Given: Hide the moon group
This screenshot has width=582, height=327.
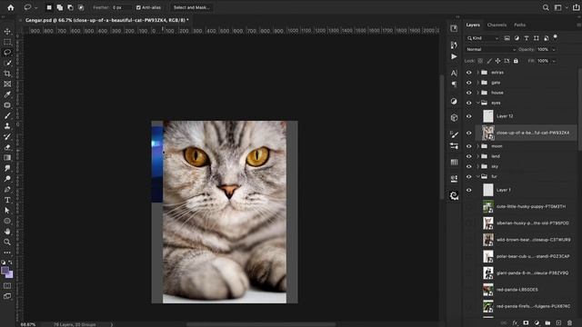Looking at the screenshot, I should 469,146.
